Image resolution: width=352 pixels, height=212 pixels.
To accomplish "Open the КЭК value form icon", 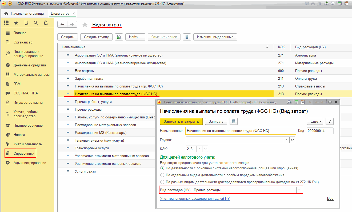I will coord(205,149).
